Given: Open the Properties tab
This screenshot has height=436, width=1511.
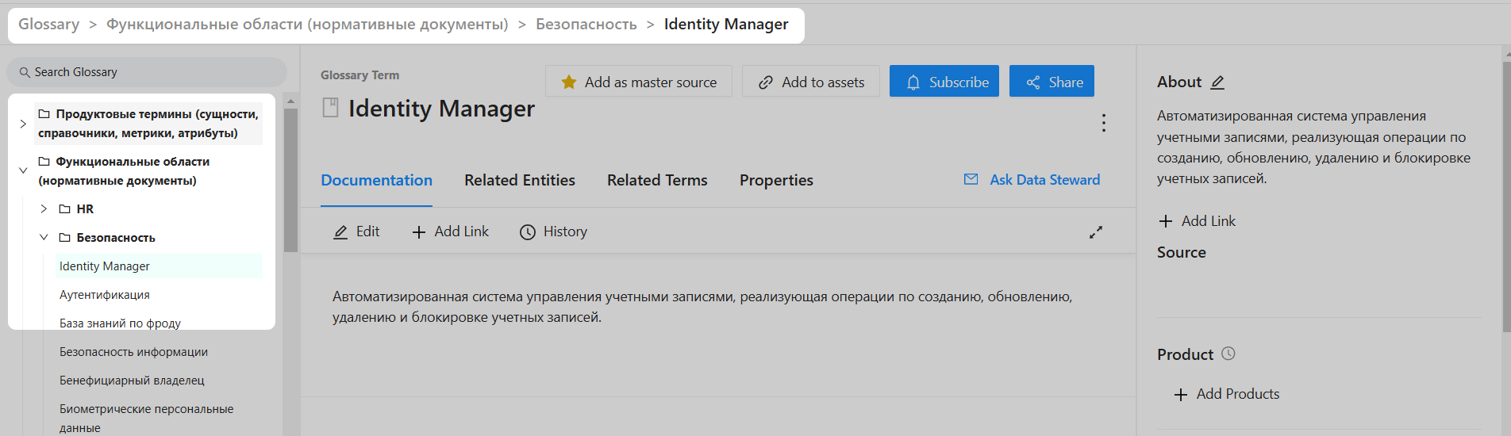Looking at the screenshot, I should [775, 181].
